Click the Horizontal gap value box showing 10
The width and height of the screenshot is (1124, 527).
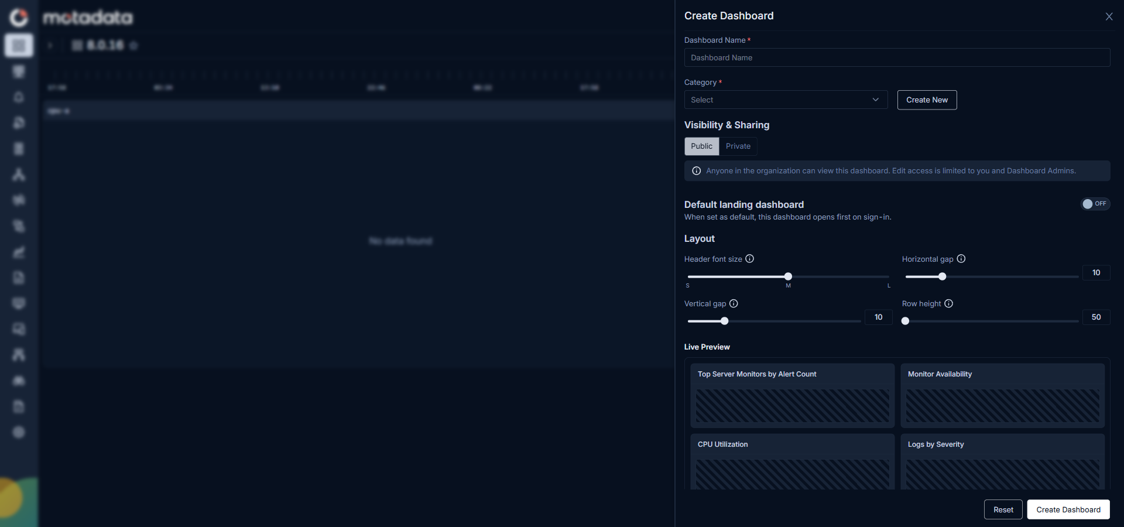[1096, 273]
